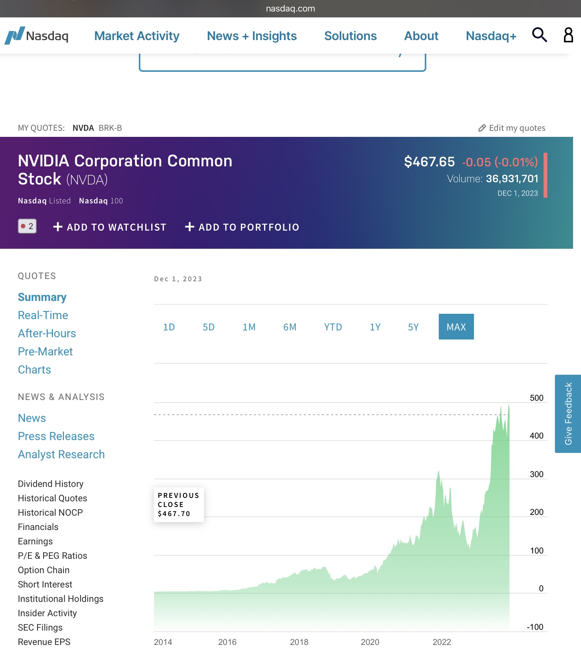Select the MAX chart range
Image resolution: width=581 pixels, height=665 pixels.
pyautogui.click(x=456, y=327)
